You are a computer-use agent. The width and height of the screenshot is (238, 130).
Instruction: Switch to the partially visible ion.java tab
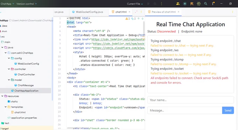[59, 12]
